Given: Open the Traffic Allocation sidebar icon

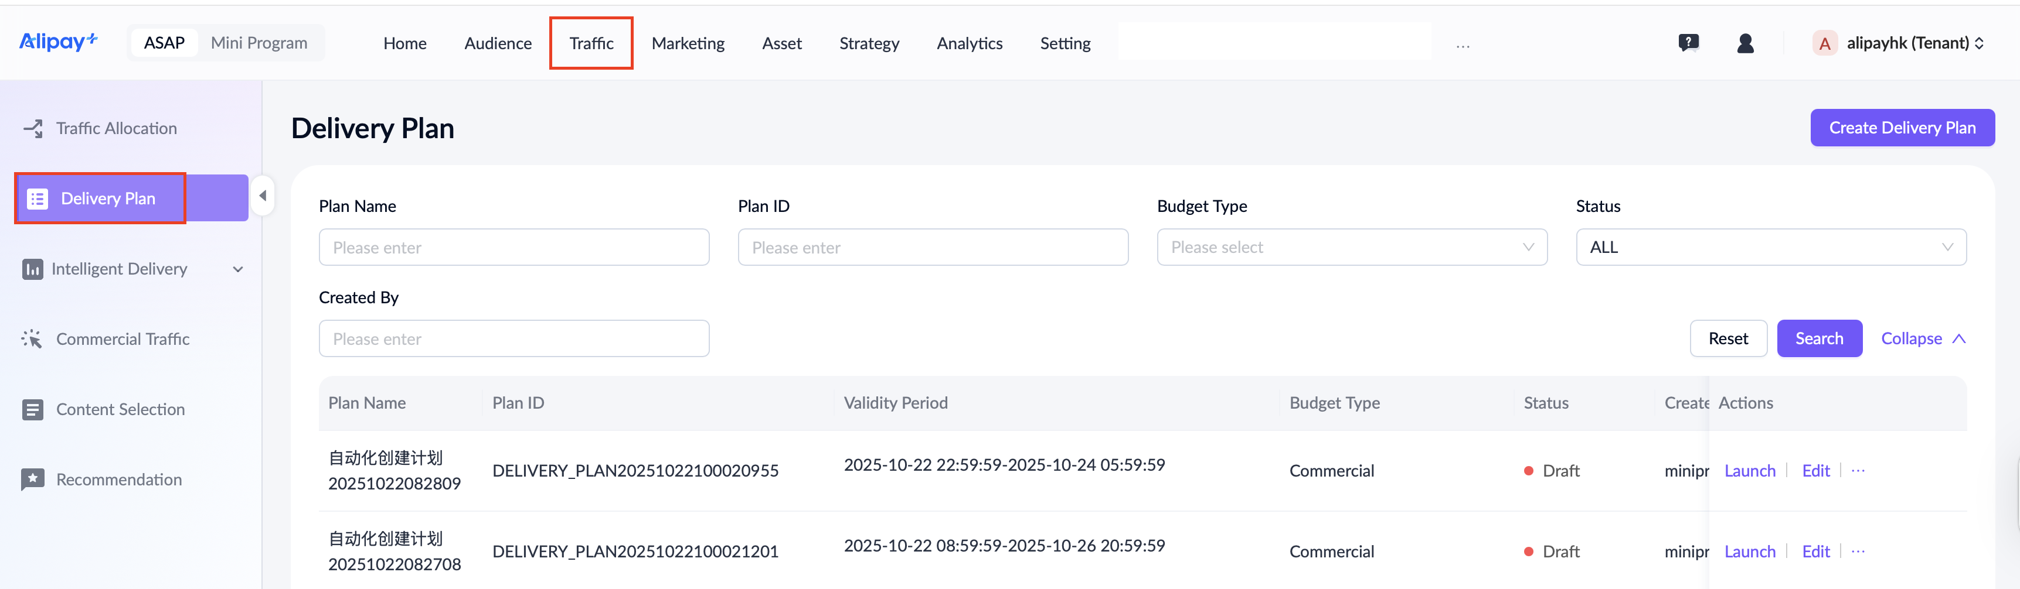Looking at the screenshot, I should 32,128.
